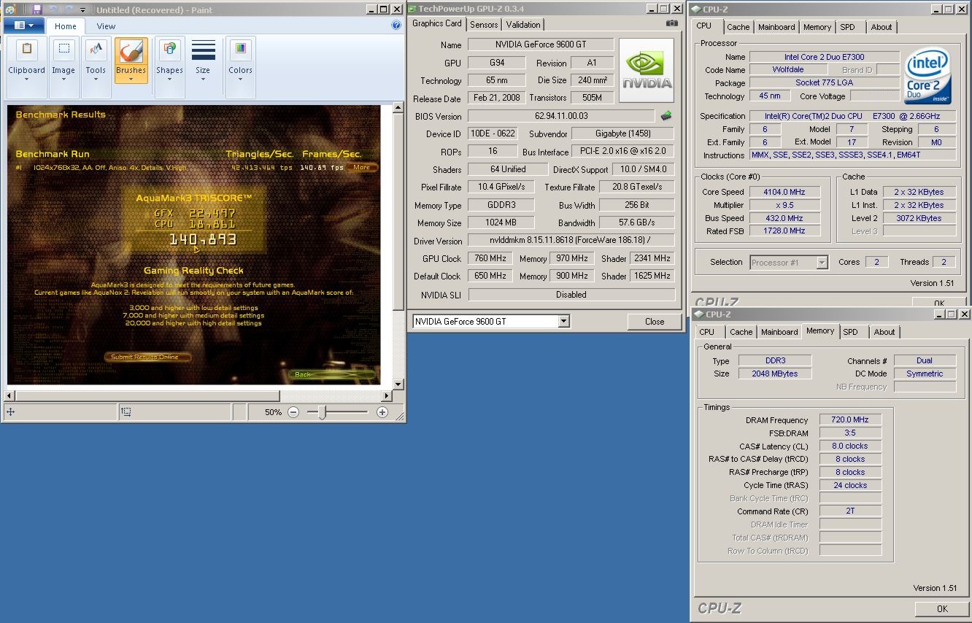Open the Mainboard tab in the lower CPU-Z window

(779, 332)
